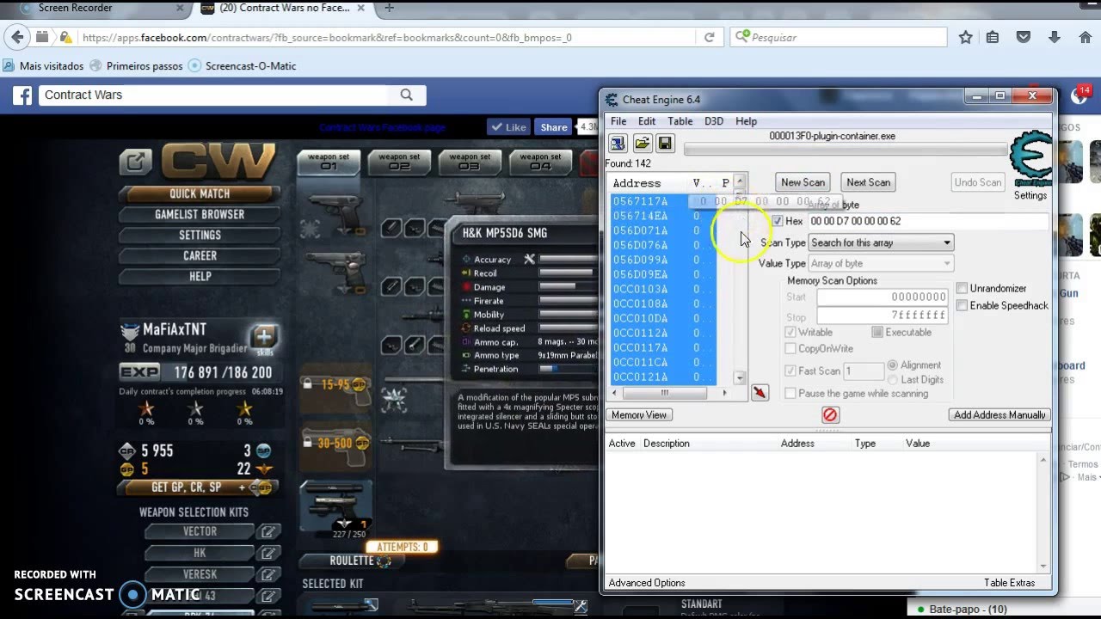The width and height of the screenshot is (1101, 619).
Task: Open the Cheat Engine File menu
Action: (618, 121)
